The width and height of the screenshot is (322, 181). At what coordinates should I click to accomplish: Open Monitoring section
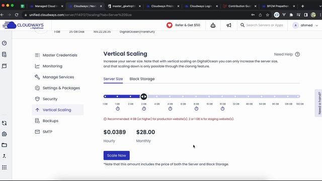tap(58, 66)
